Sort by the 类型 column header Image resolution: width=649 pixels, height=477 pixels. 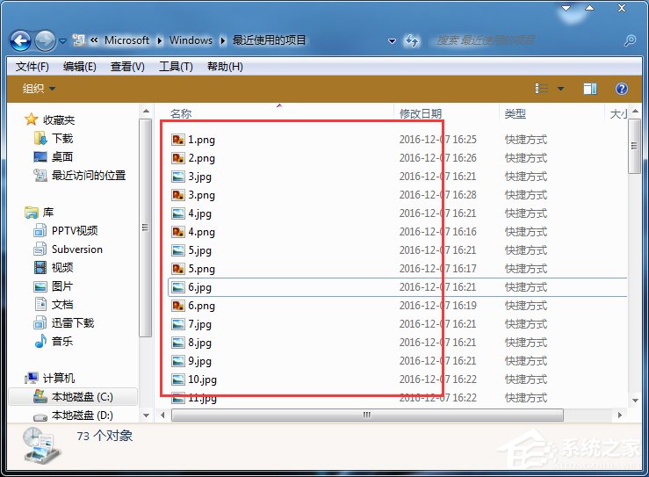pos(516,113)
